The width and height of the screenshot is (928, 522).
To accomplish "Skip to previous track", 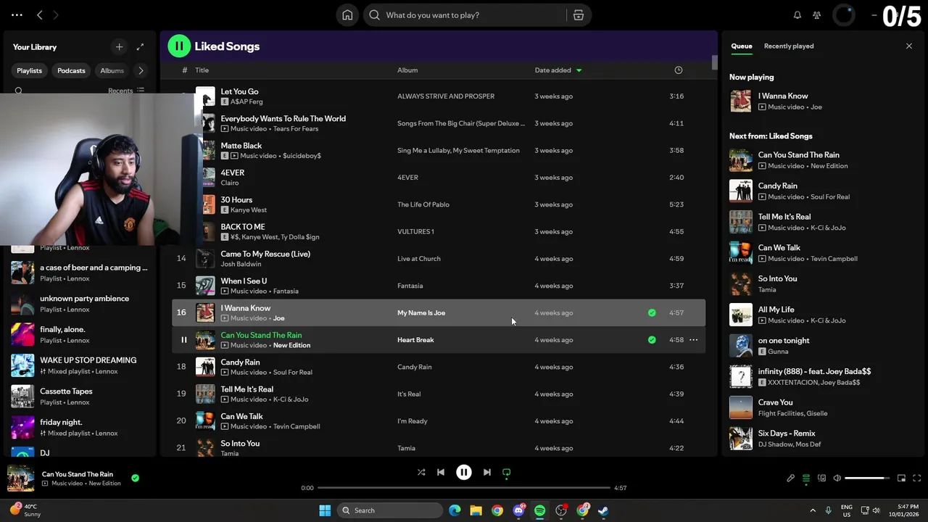I will [441, 472].
